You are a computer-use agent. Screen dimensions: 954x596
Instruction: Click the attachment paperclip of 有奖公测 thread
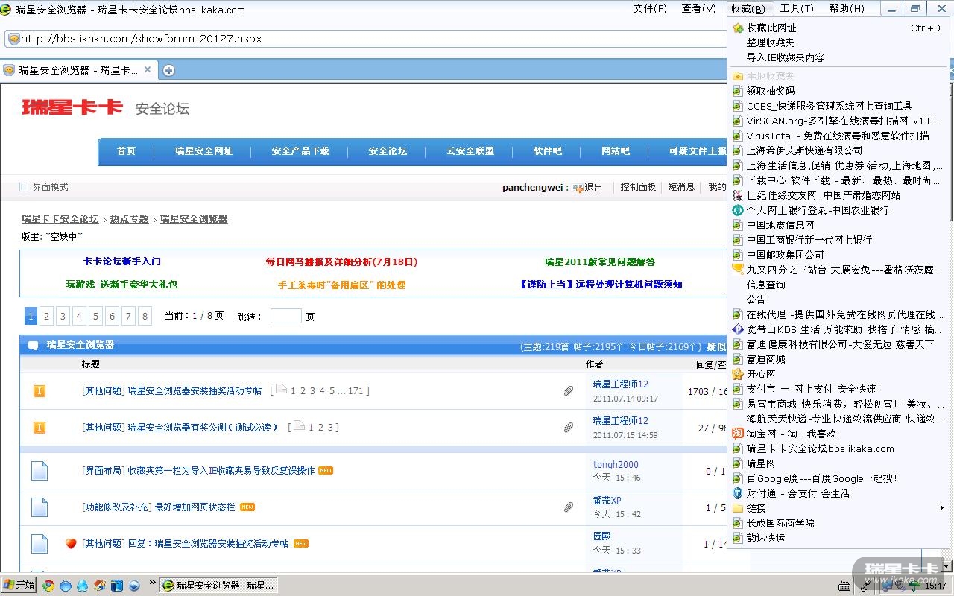coord(569,427)
